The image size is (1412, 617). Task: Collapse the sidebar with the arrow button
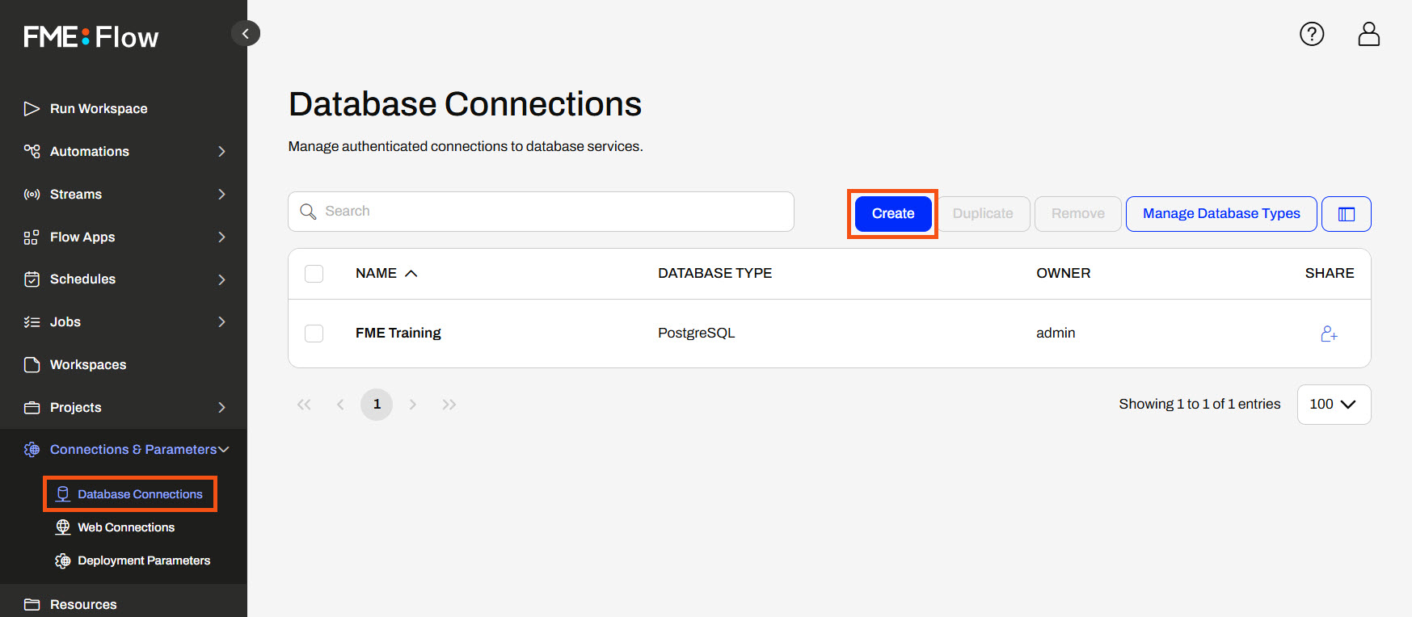coord(246,33)
